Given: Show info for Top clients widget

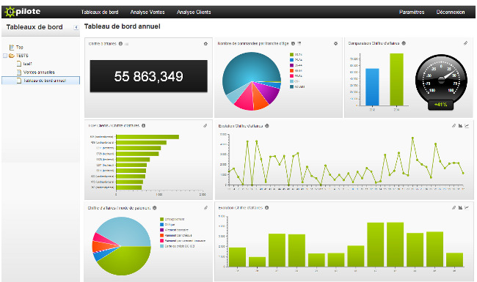Looking at the screenshot, I should tap(144, 125).
